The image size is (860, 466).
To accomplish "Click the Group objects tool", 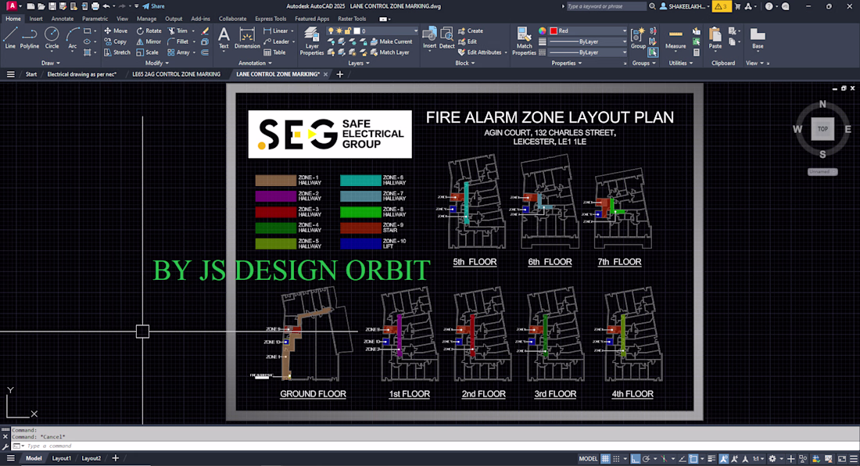I will (x=638, y=38).
